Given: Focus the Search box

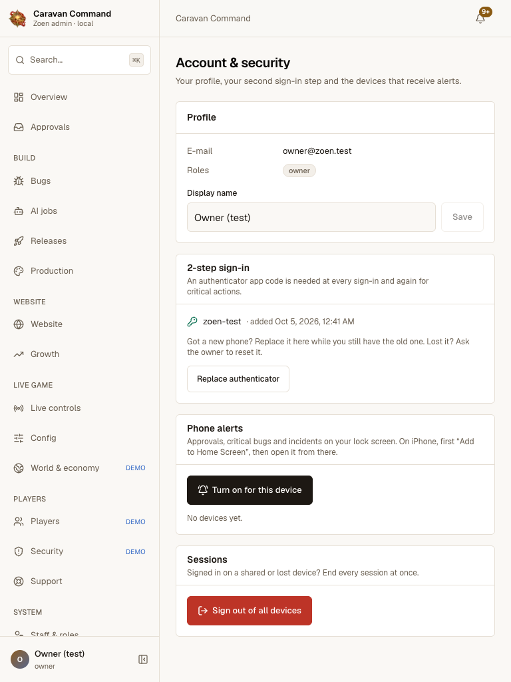Looking at the screenshot, I should click(x=80, y=60).
